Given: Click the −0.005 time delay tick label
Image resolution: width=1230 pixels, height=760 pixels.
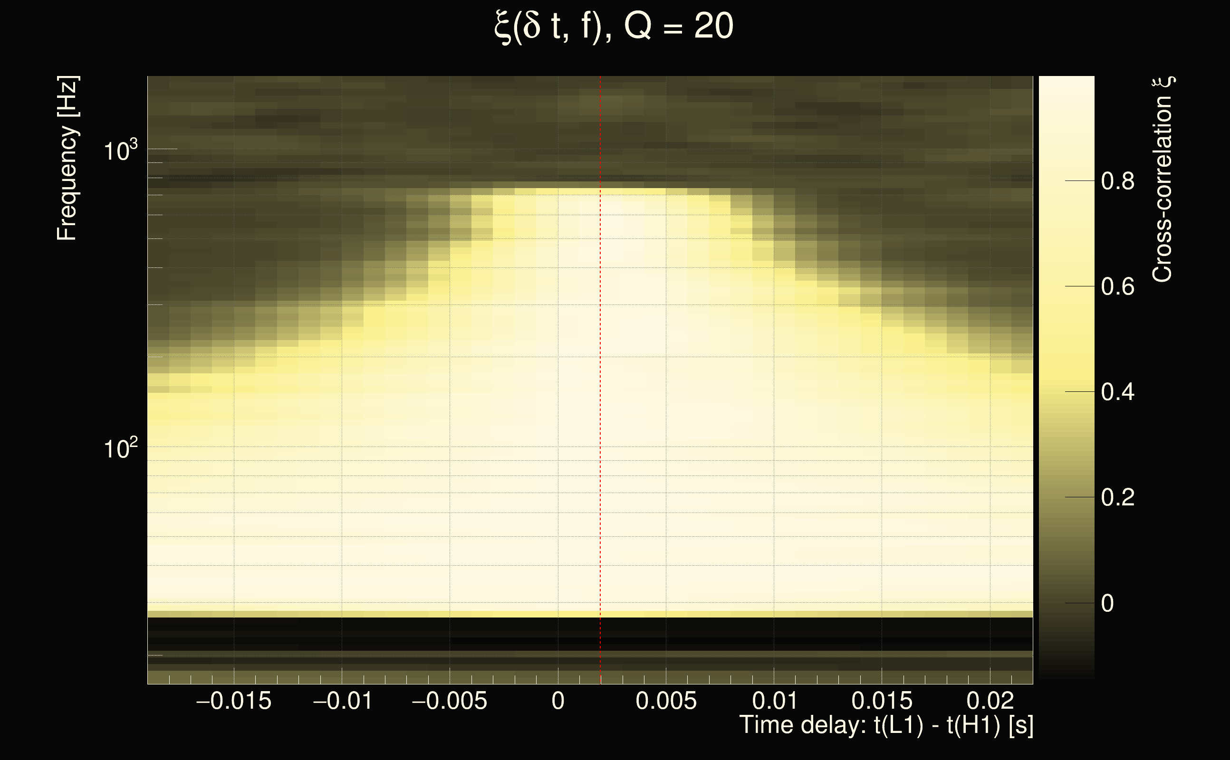Looking at the screenshot, I should (449, 701).
